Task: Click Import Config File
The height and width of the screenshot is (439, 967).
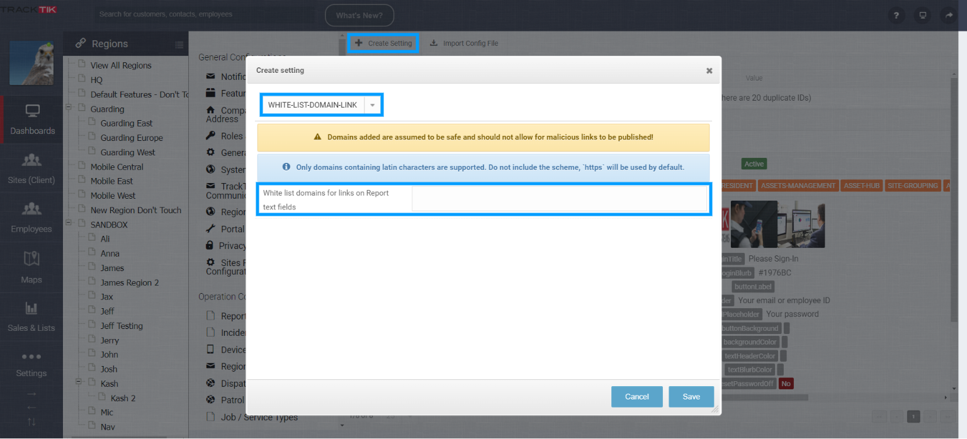Action: coord(464,43)
